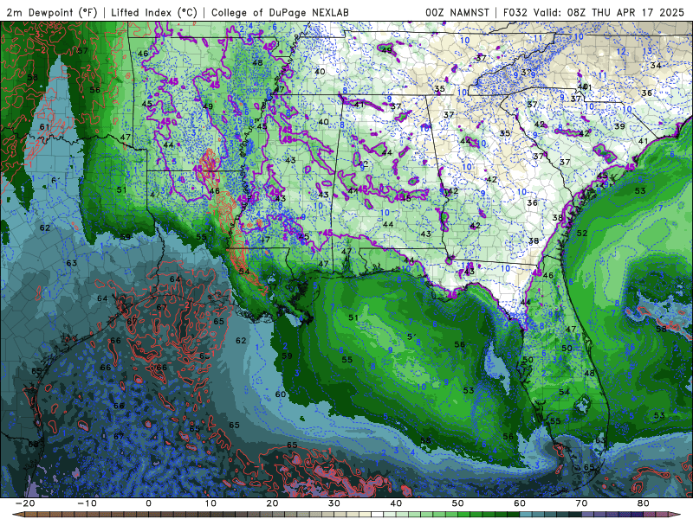This screenshot has height=519, width=693.
Task: Click the dewpoint value "61" on the map
Action: (45, 127)
